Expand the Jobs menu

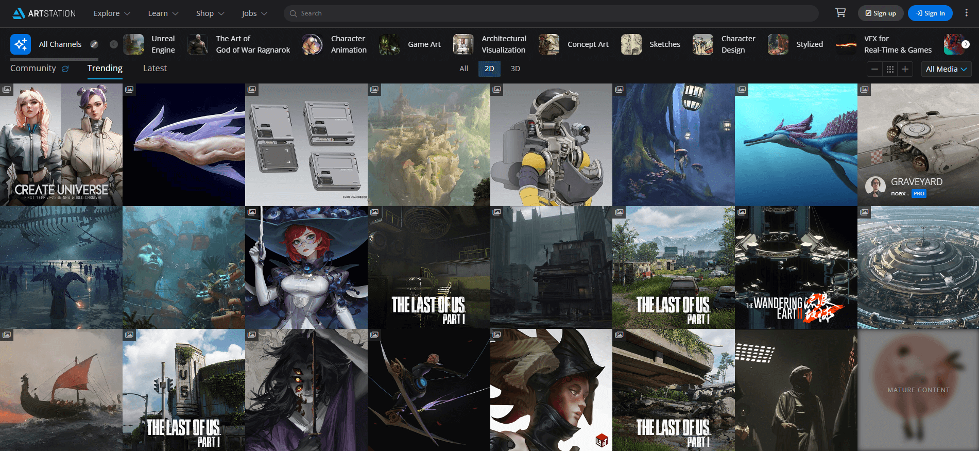tap(254, 13)
